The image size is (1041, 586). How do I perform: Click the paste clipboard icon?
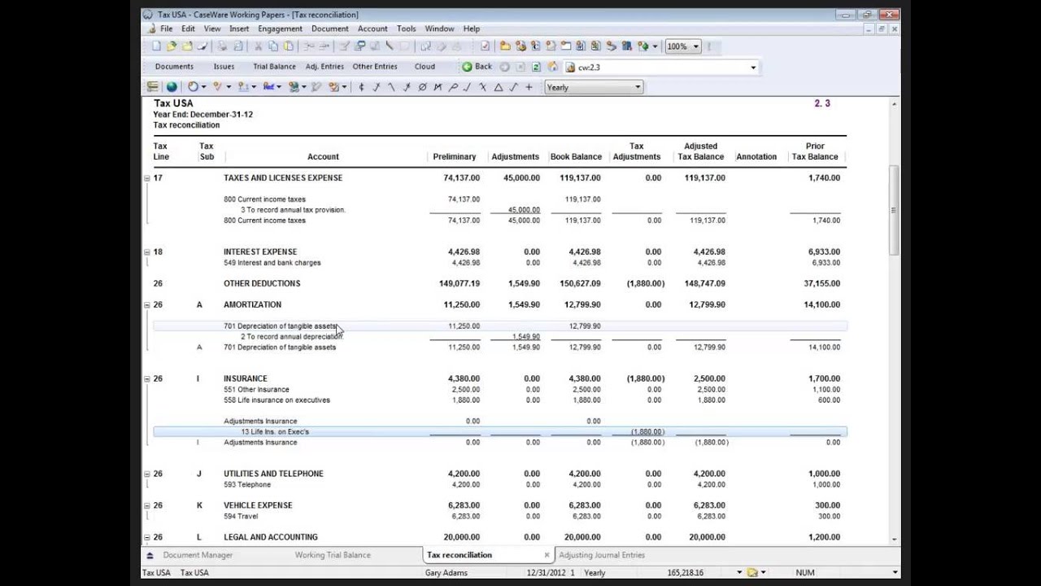(288, 46)
